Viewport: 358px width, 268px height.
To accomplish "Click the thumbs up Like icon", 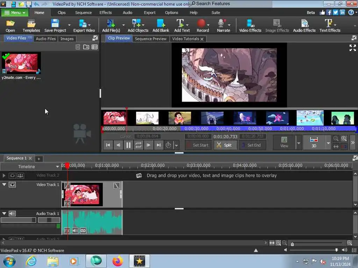I will click(x=322, y=13).
